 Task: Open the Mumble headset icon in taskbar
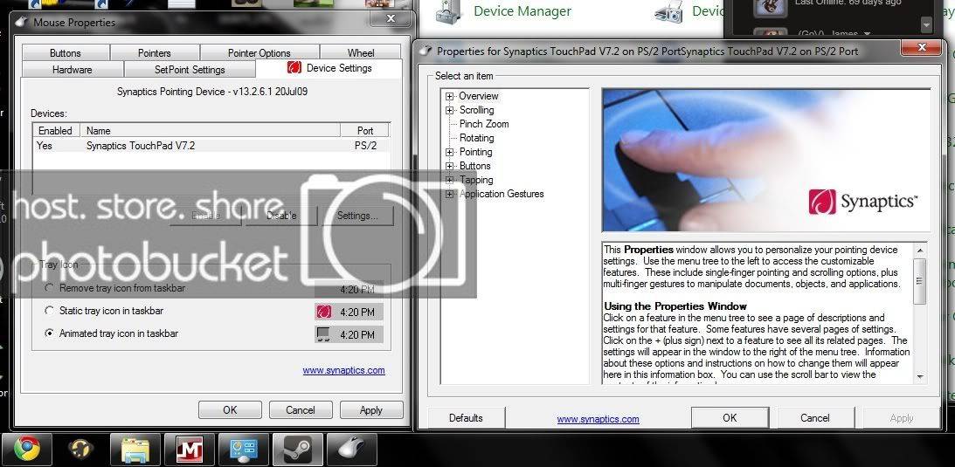[x=81, y=450]
